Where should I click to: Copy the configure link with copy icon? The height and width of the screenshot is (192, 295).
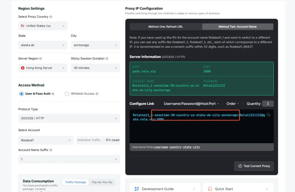(x=268, y=115)
